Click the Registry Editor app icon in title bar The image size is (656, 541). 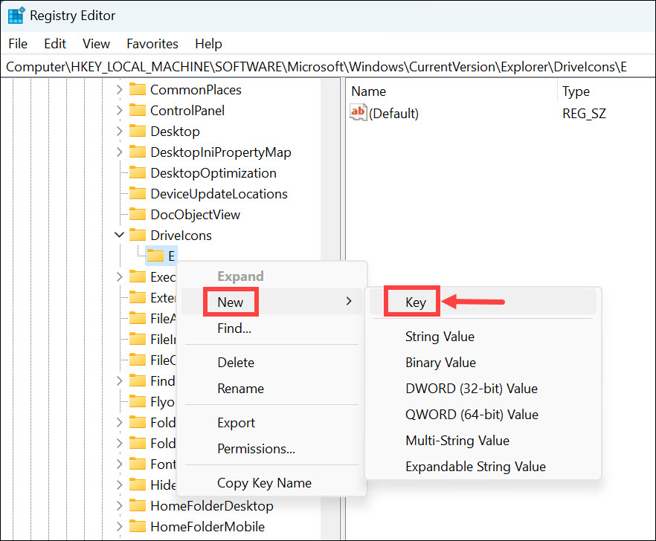pos(16,16)
